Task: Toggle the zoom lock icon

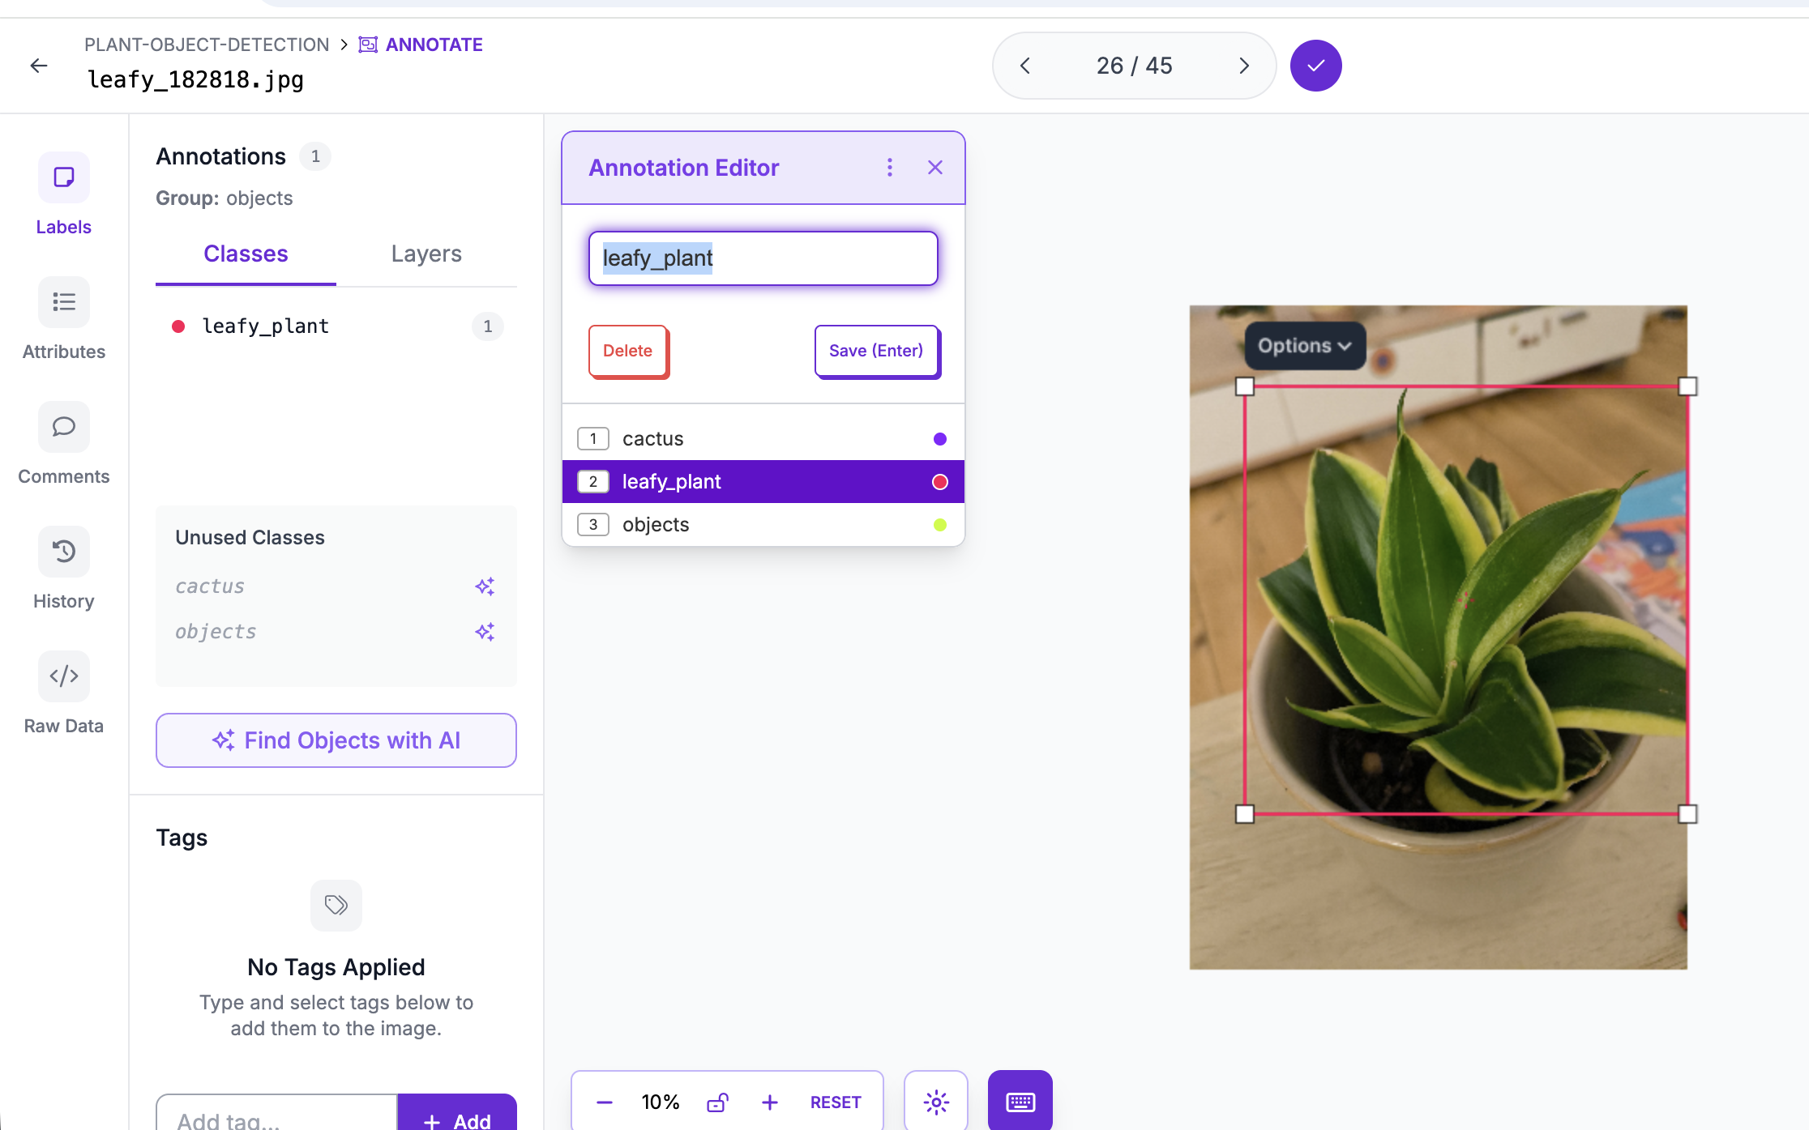Action: [717, 1102]
